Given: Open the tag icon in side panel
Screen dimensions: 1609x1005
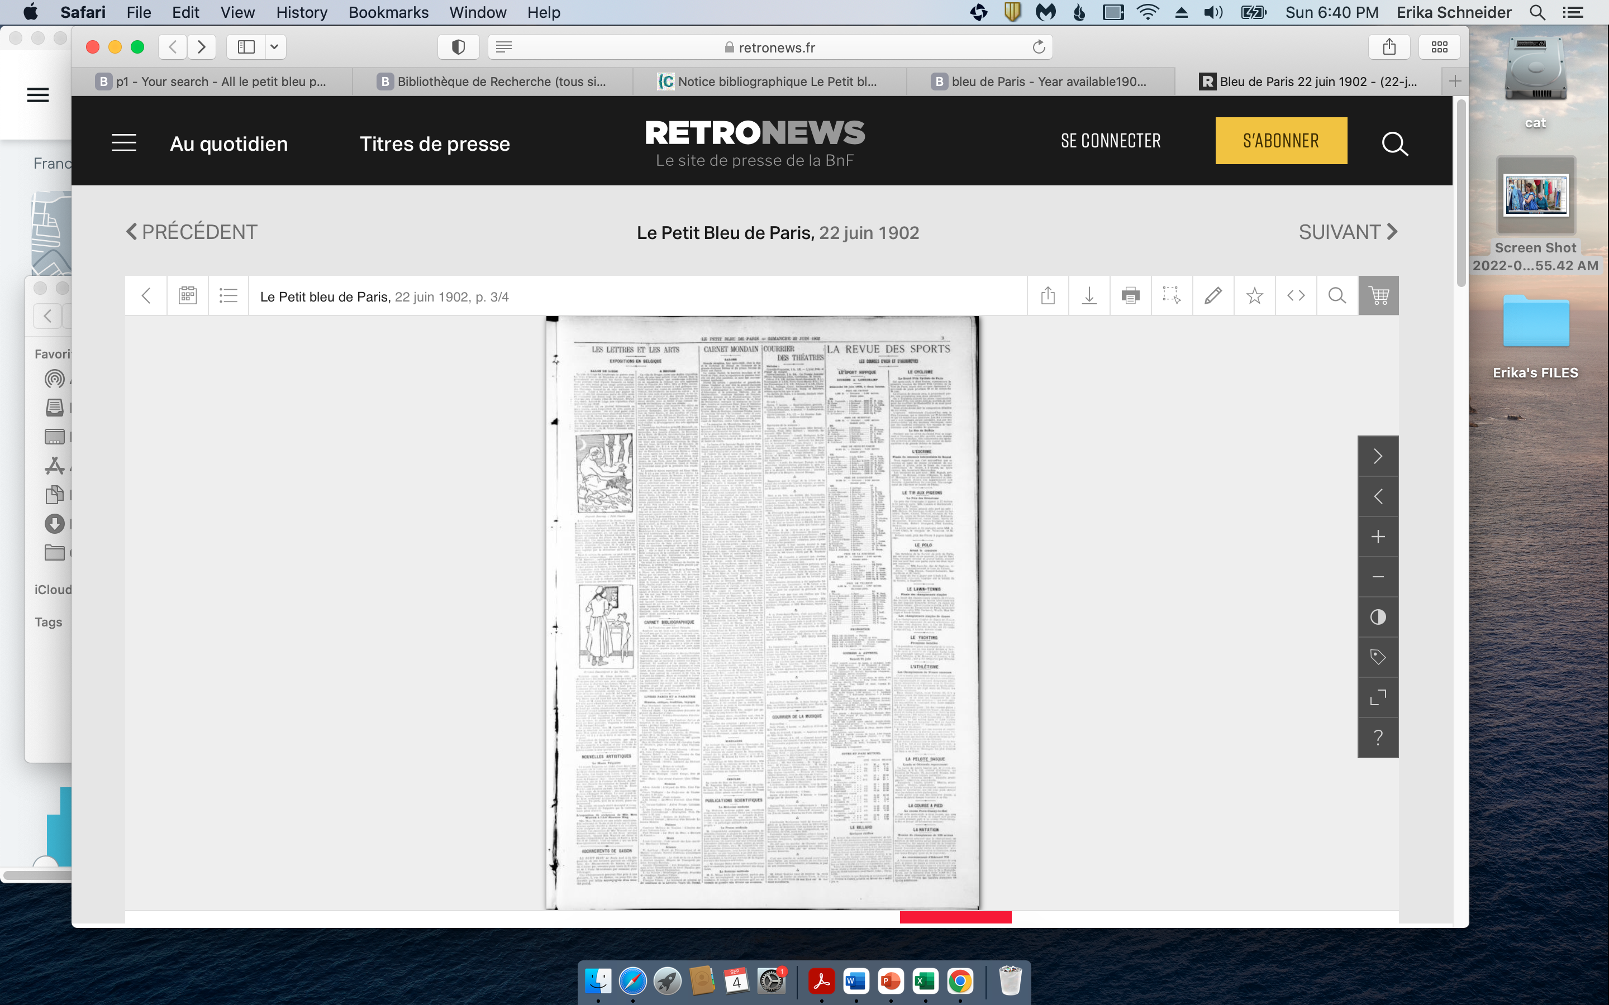Looking at the screenshot, I should point(1378,657).
